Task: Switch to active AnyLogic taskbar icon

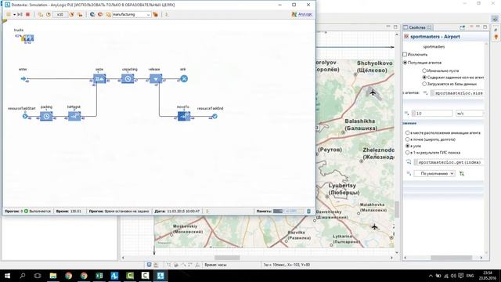Action: click(x=160, y=276)
